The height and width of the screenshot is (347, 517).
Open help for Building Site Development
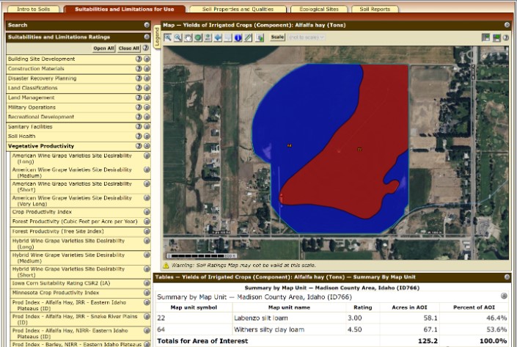click(139, 59)
